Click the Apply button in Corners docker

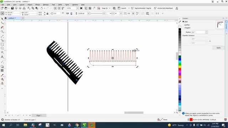(x=218, y=48)
